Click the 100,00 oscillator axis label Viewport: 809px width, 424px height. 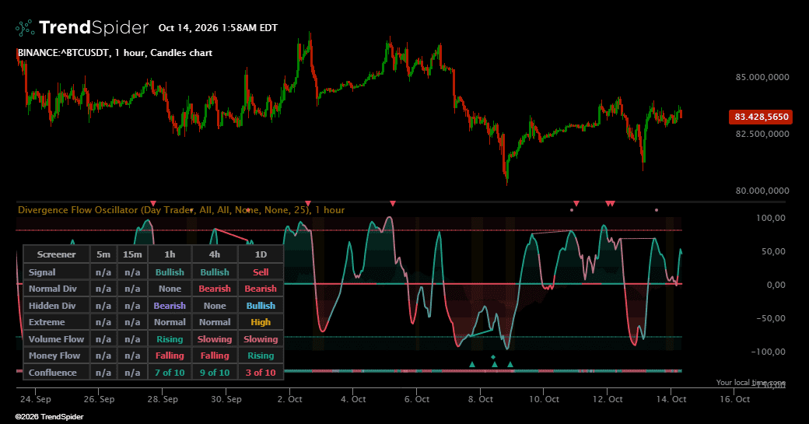click(x=771, y=218)
